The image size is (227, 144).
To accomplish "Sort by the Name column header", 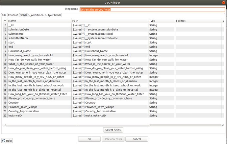I will pyautogui.click(x=39, y=21).
